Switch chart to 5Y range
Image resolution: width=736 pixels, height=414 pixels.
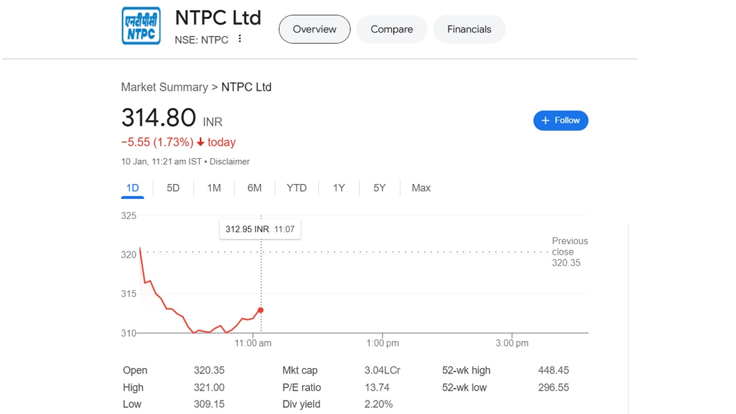pyautogui.click(x=380, y=188)
